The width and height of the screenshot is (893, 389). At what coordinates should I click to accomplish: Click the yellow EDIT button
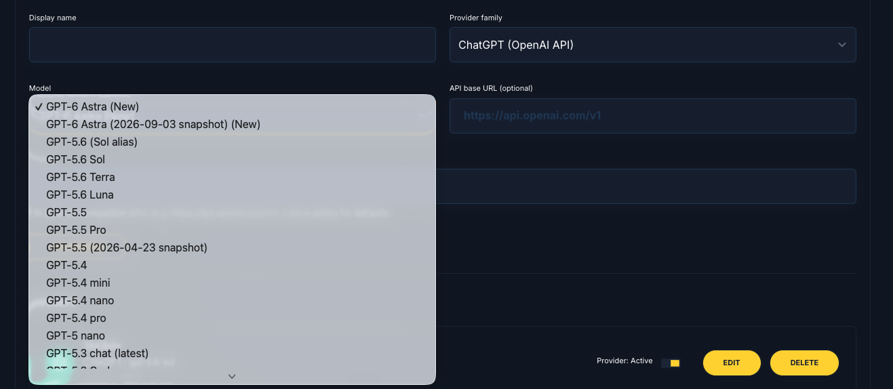pyautogui.click(x=732, y=363)
